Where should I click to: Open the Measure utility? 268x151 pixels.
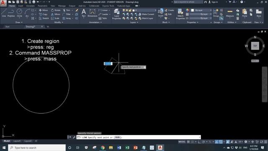pyautogui.click(x=230, y=13)
